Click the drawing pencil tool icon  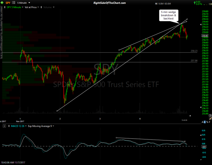pyautogui.click(x=210, y=119)
